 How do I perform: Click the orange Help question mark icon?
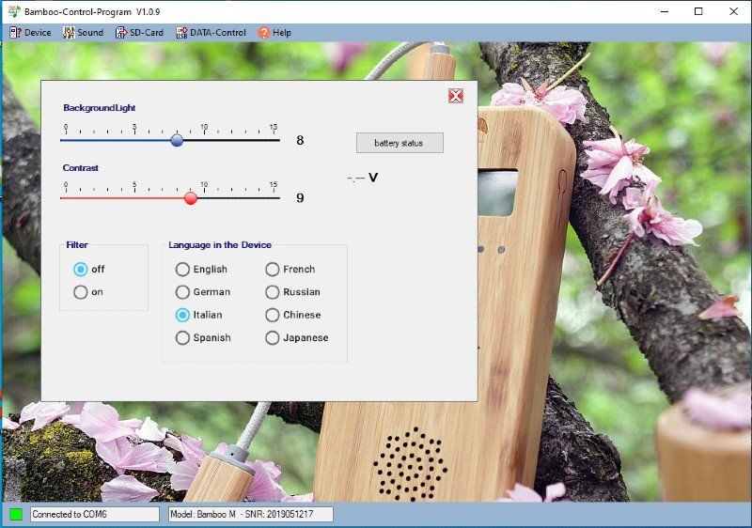click(x=264, y=32)
